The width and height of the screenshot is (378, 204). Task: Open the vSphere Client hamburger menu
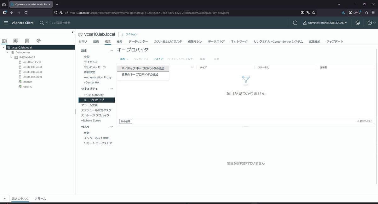click(6, 23)
